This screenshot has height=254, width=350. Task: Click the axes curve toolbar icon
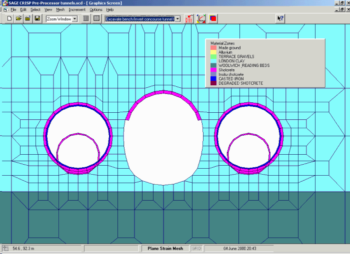coord(201,19)
